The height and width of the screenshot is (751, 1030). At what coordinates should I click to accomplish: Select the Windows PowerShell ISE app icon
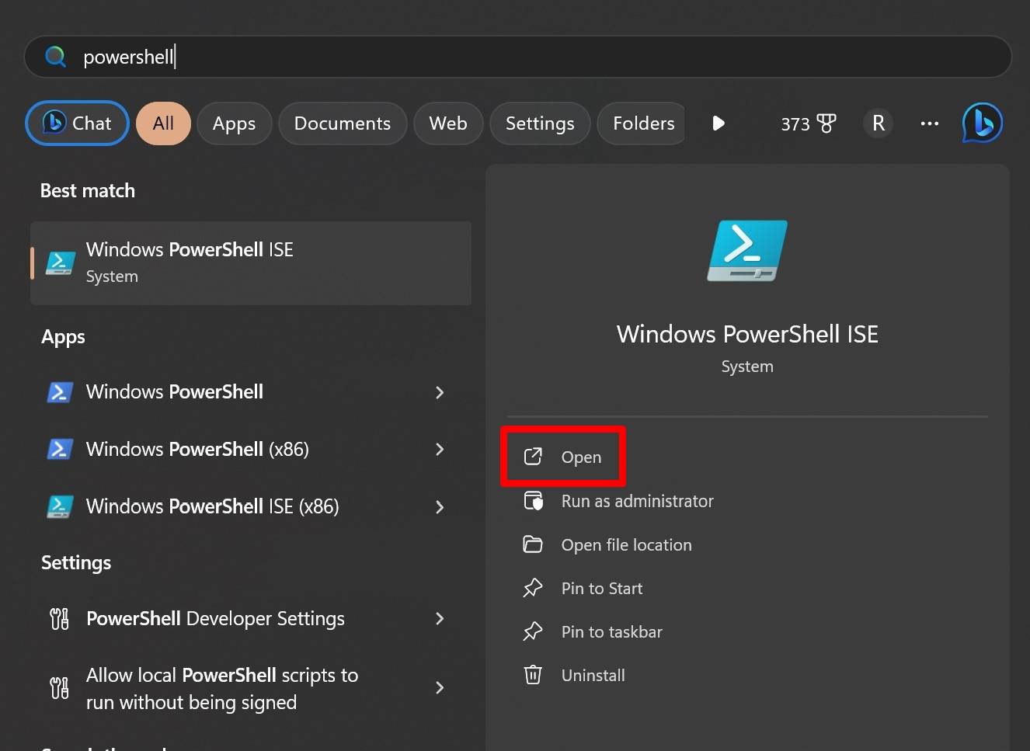pos(61,263)
